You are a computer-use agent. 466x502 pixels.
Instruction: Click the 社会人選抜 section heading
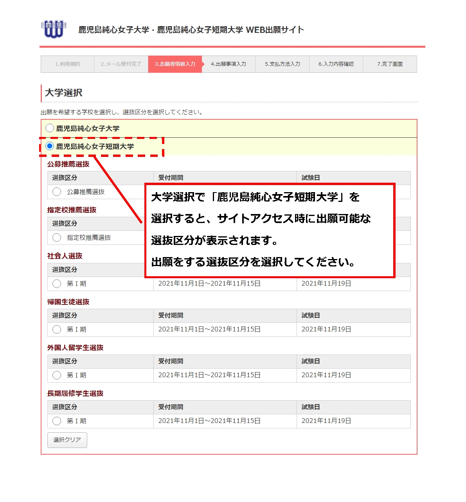[65, 256]
